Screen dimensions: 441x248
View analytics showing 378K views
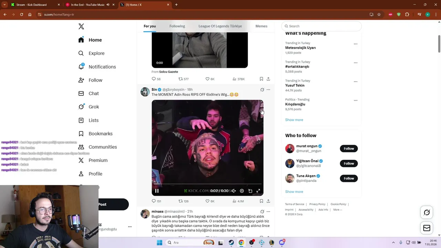238,79
